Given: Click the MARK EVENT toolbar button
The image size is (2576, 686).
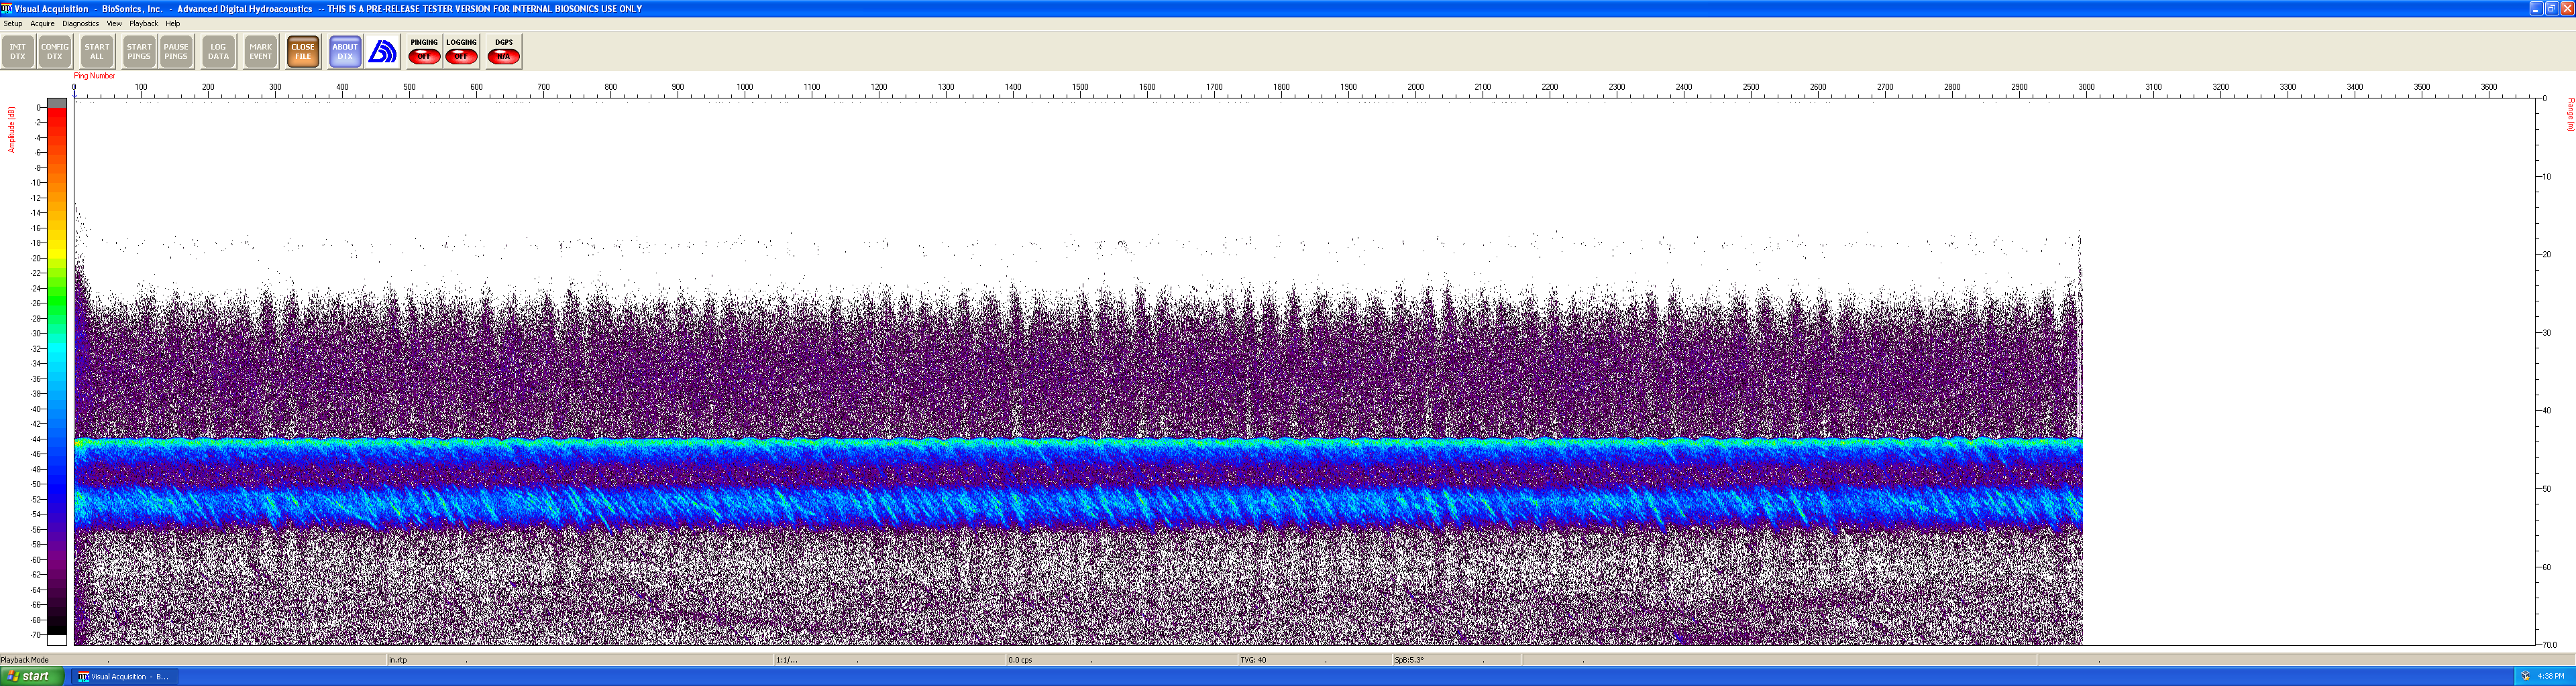Looking at the screenshot, I should coord(261,52).
